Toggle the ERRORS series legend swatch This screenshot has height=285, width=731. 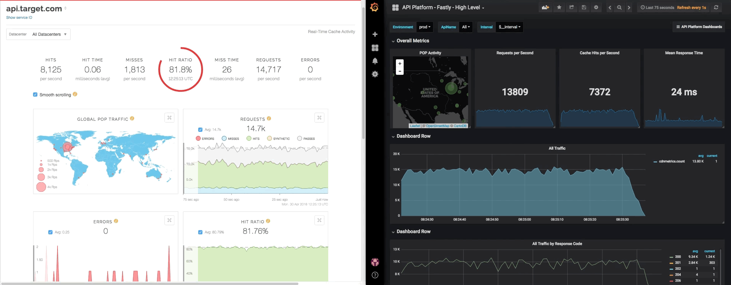198,139
